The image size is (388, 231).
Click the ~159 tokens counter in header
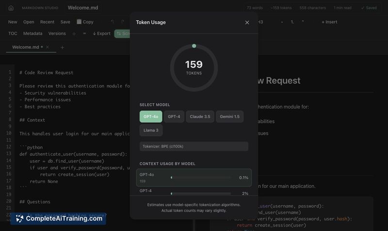[x=281, y=8]
